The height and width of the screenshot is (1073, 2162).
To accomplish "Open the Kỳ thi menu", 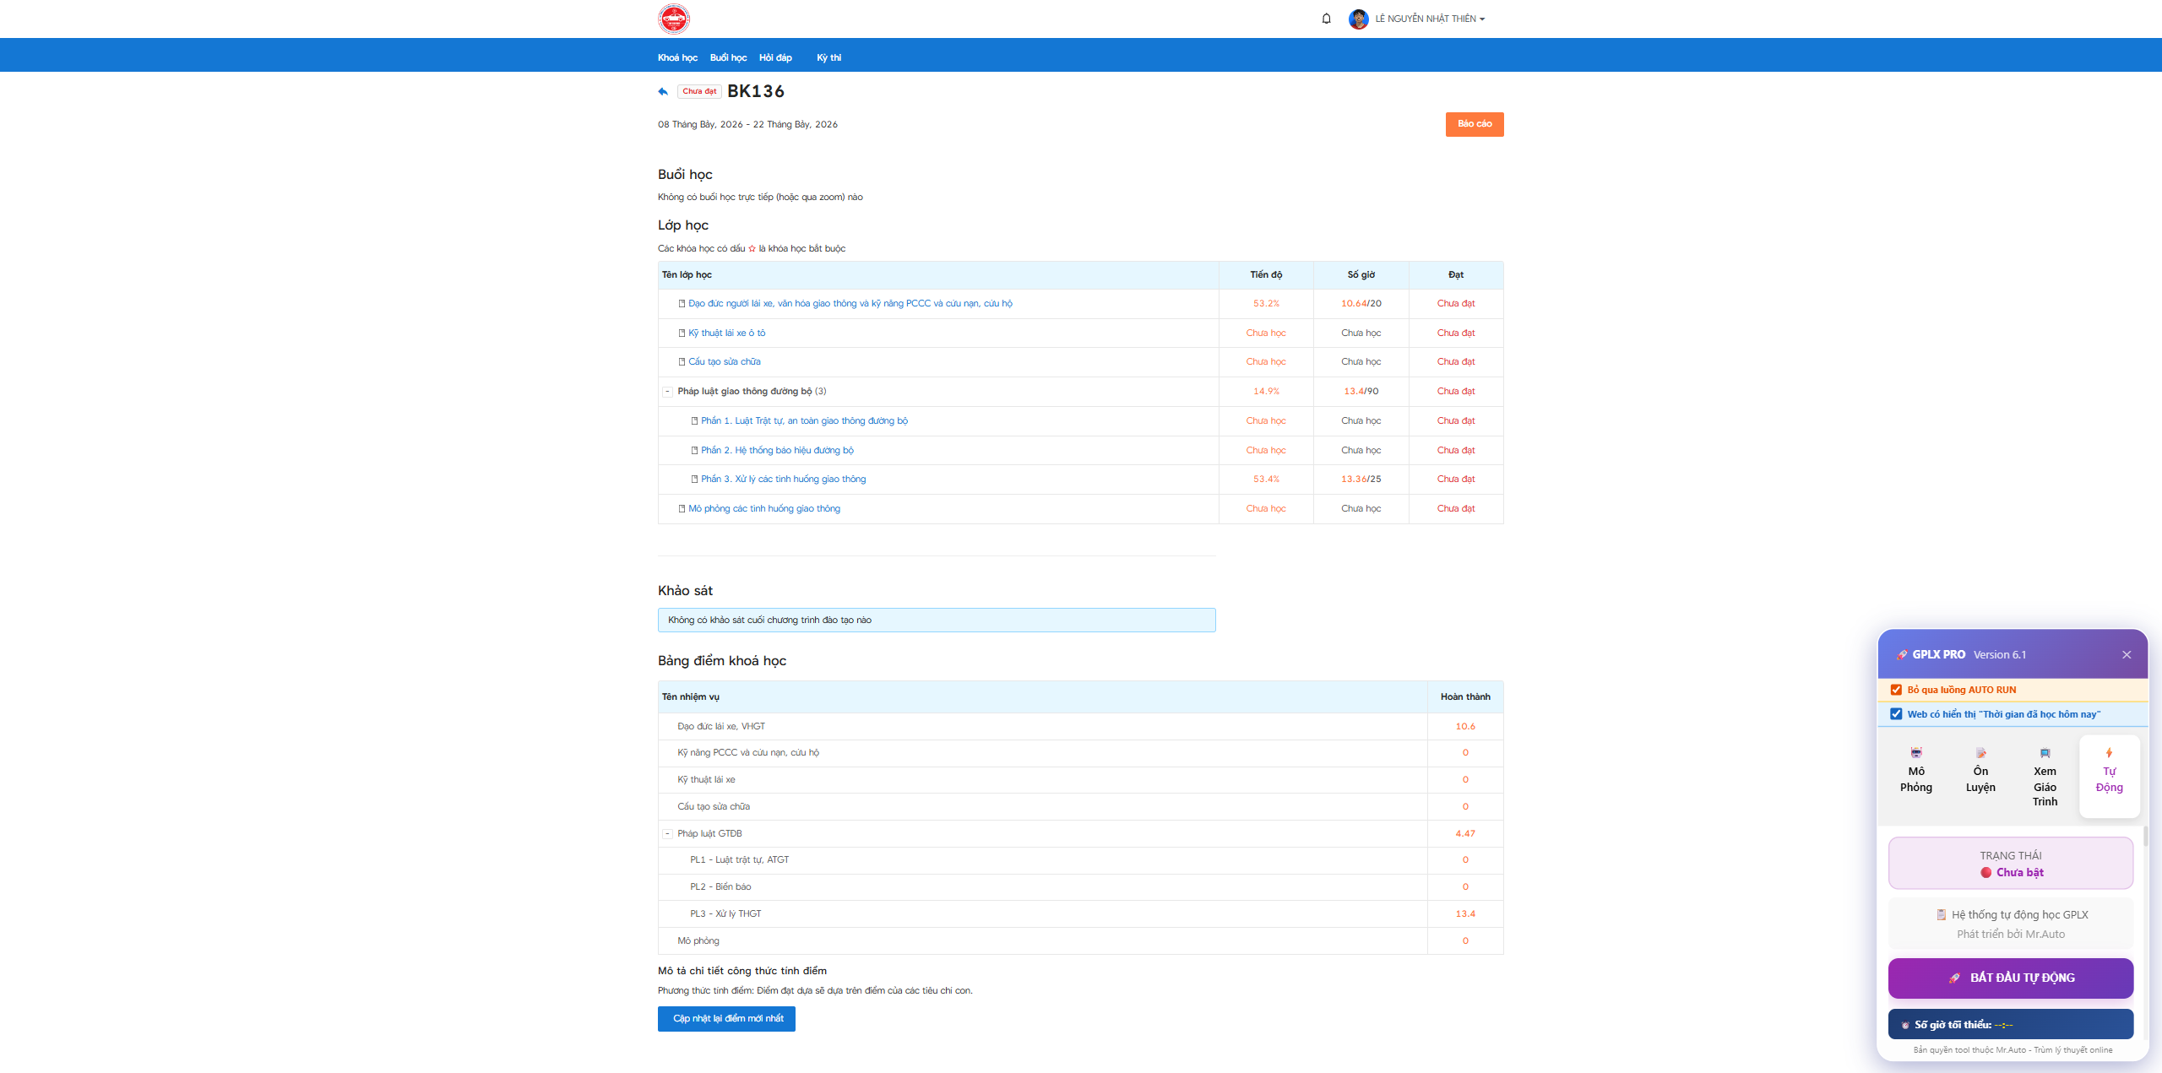I will tap(828, 57).
